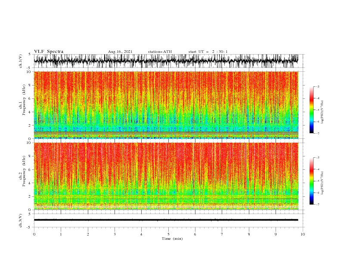Screen dimensions: 341x263
Task: Click the ch.1 voltage waveform trace
Action: [x=166, y=61]
